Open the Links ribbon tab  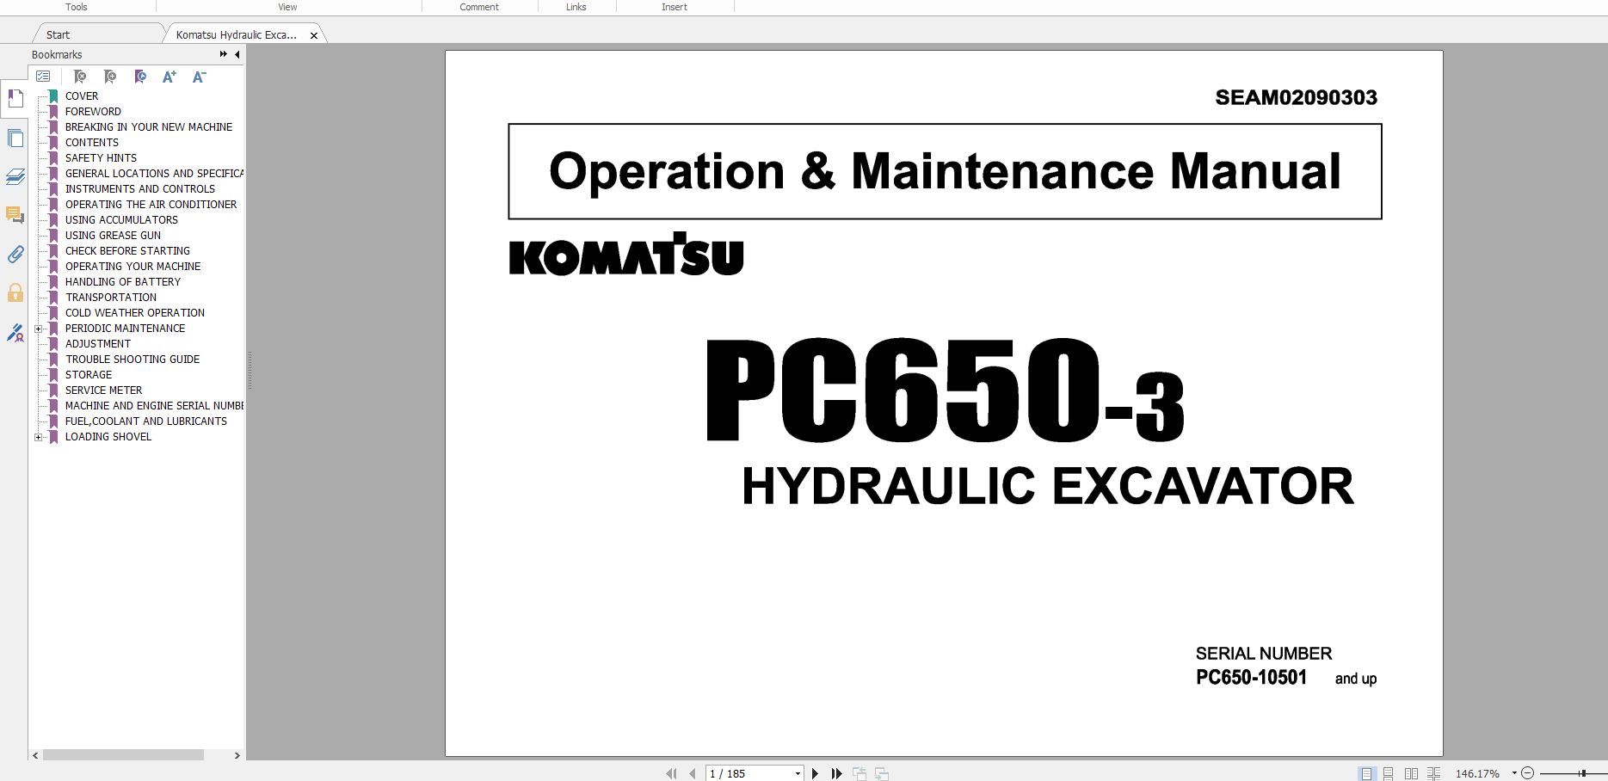(576, 7)
